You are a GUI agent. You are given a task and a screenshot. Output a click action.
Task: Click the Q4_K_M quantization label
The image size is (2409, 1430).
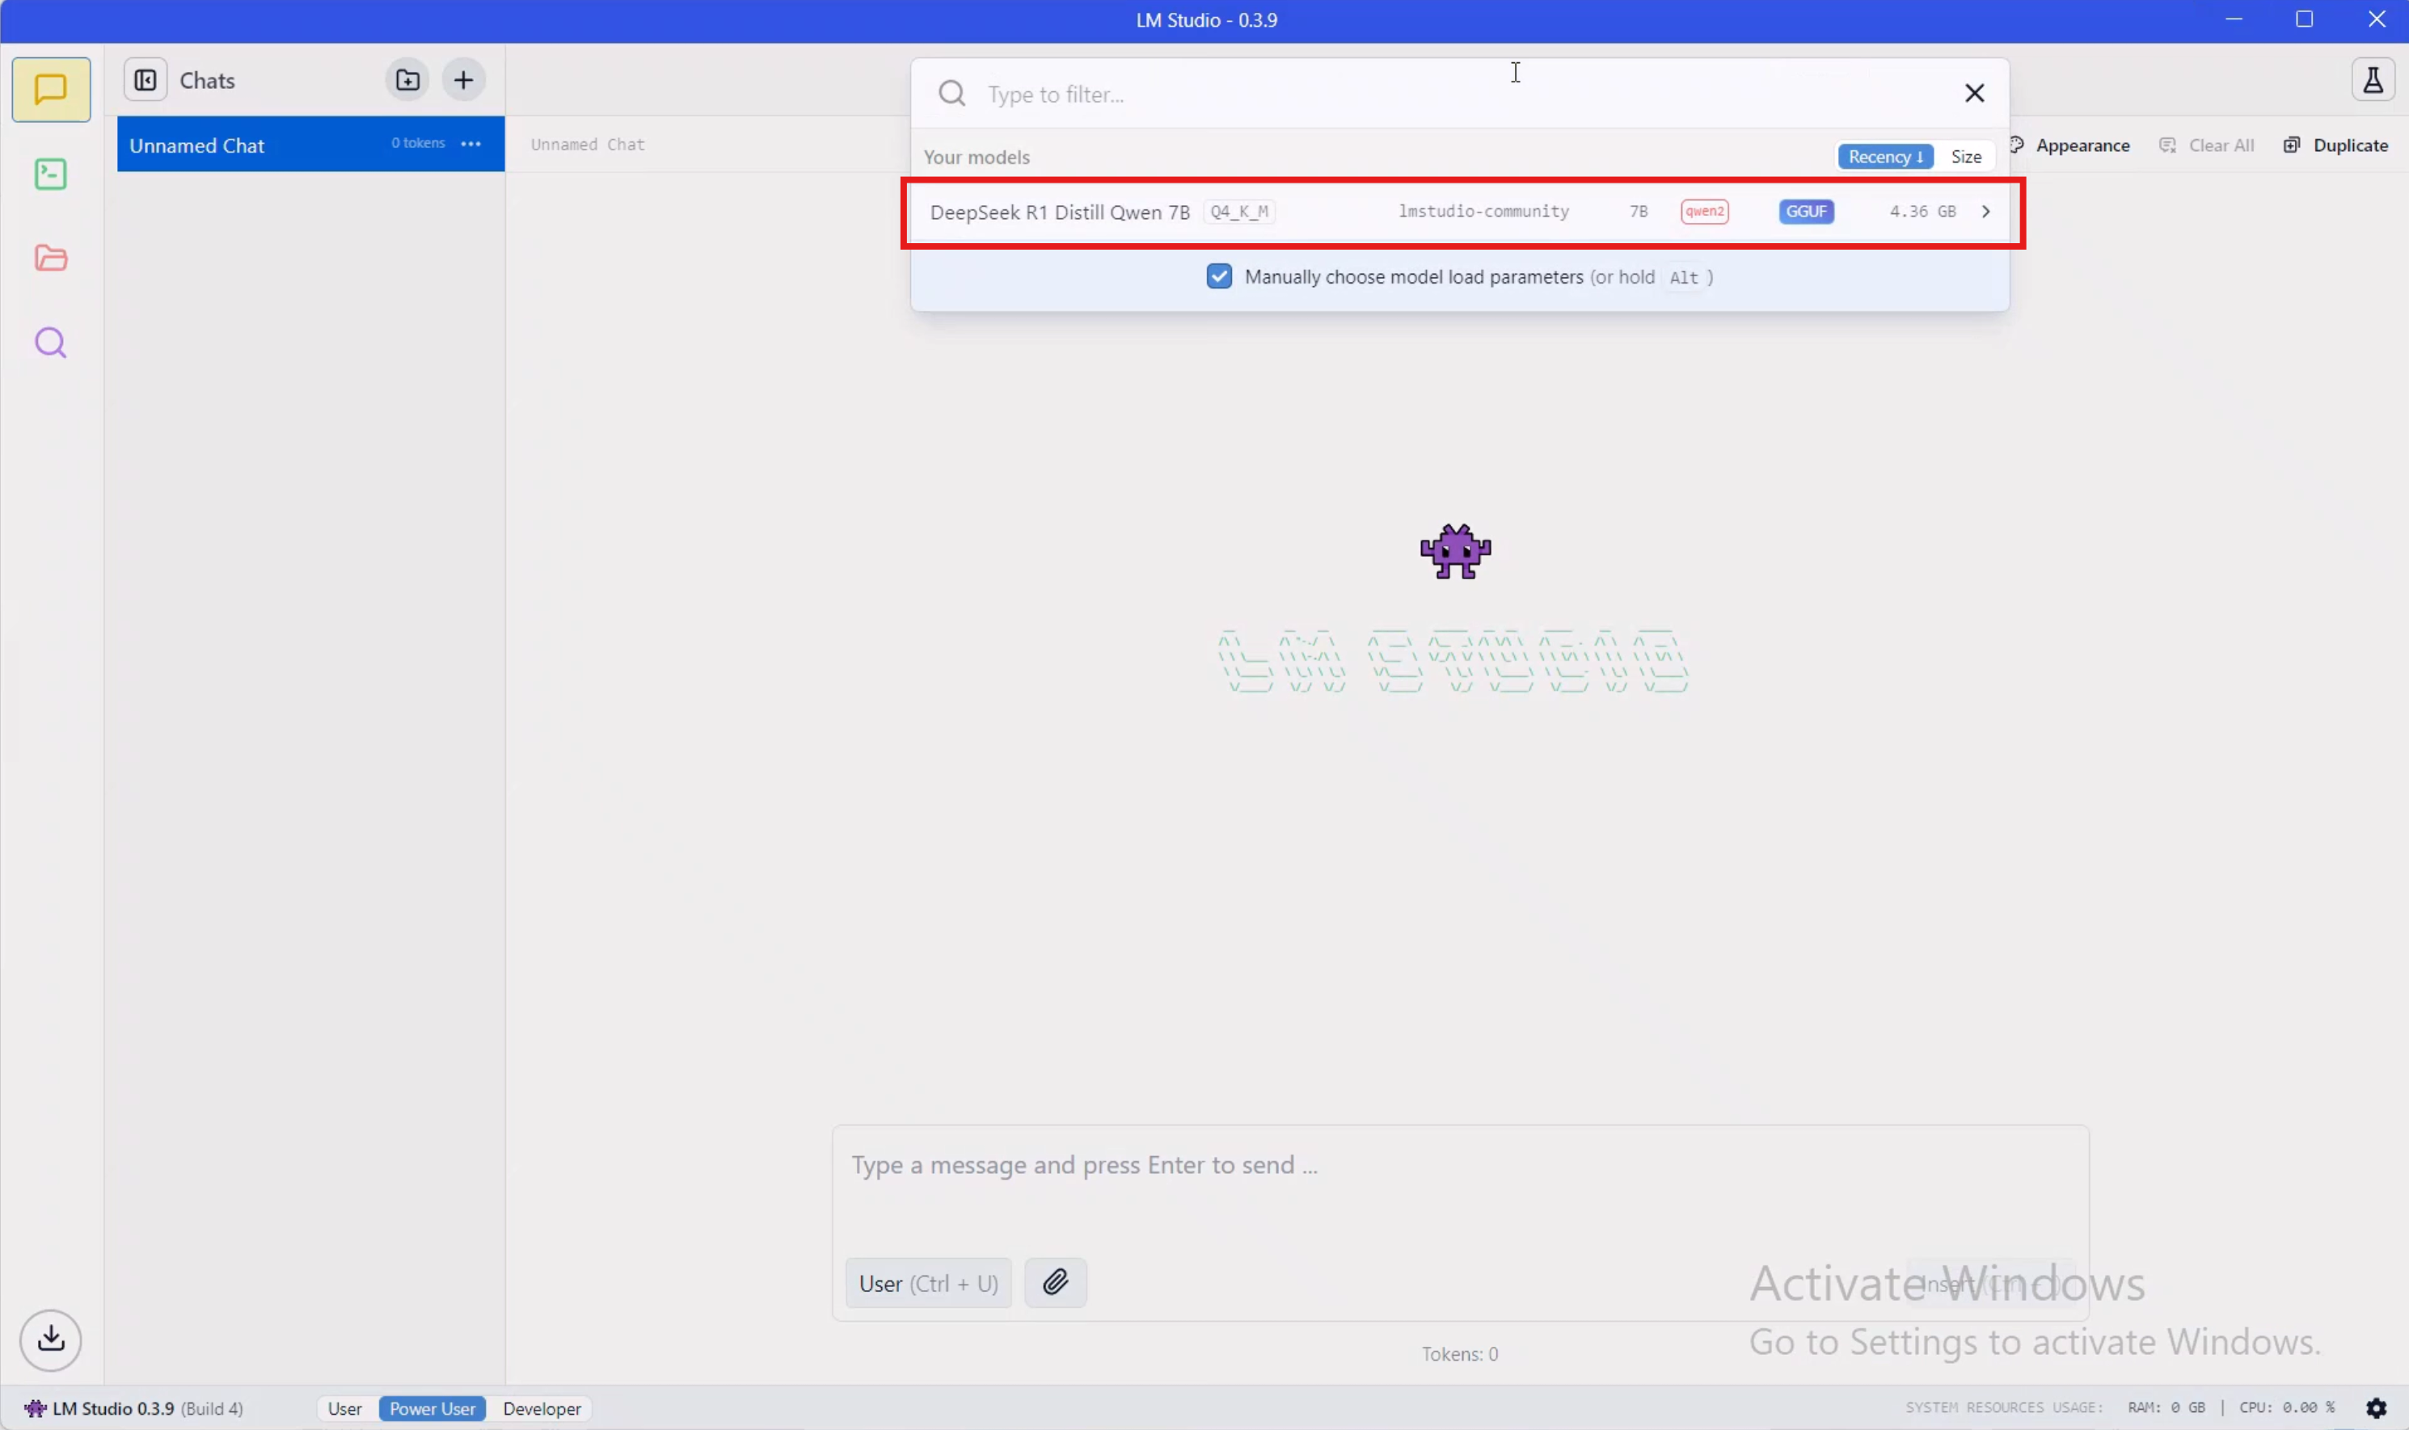click(x=1238, y=211)
